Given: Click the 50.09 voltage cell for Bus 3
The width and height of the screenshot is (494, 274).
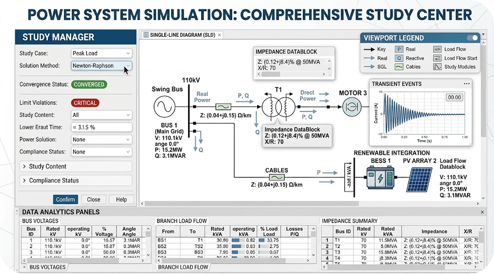Looking at the screenshot, I should point(103,252).
